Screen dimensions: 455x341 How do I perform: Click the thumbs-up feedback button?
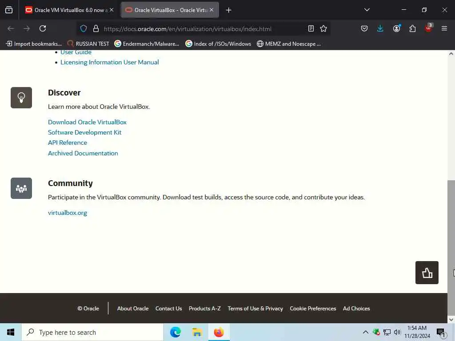[x=427, y=273]
